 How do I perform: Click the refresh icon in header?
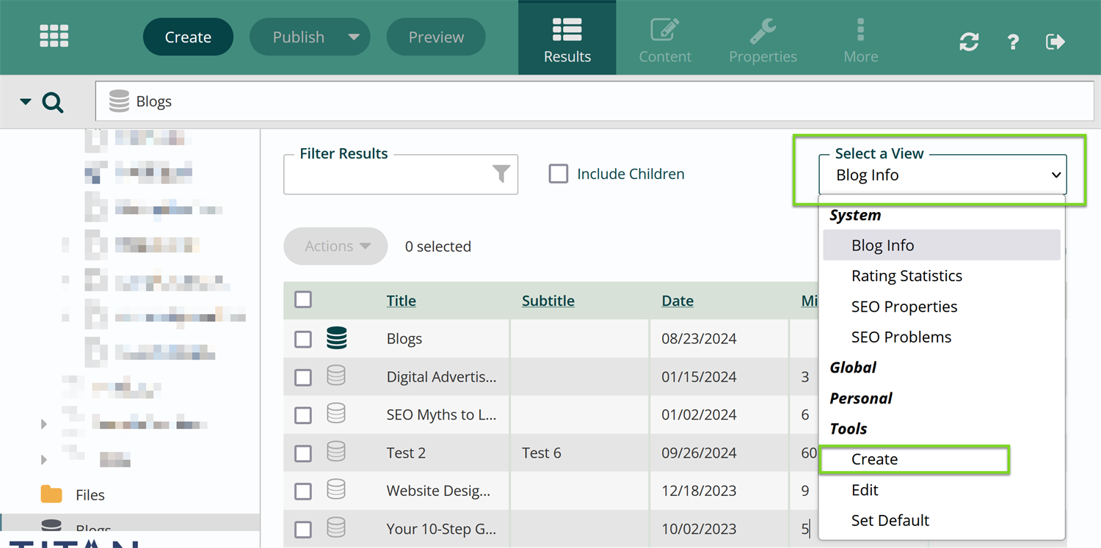point(969,42)
